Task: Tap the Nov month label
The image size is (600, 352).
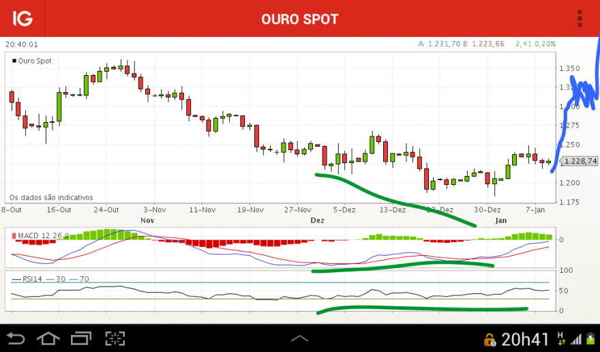Action: click(147, 220)
